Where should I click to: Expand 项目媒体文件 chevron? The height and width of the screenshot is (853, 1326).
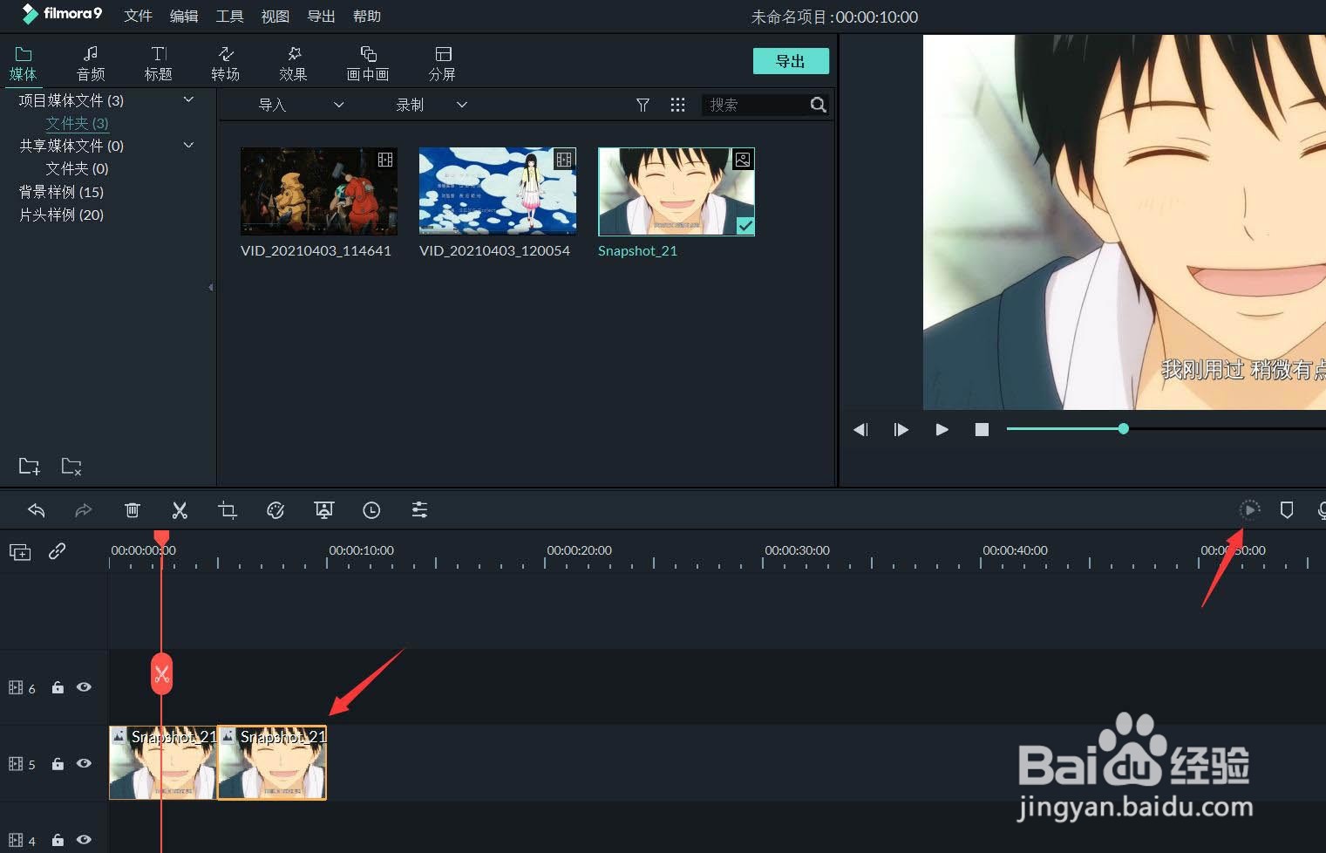[188, 99]
